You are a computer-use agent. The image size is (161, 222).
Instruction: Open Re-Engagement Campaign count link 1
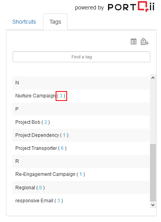(x=81, y=174)
